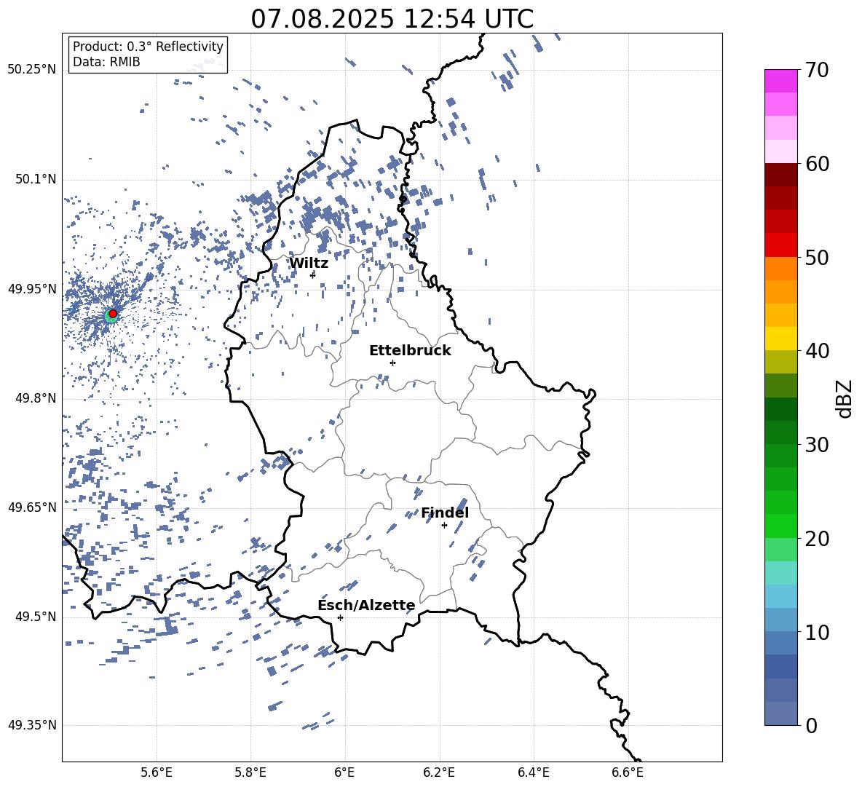Click the 50.25°N latitude label
The image size is (862, 787).
[32, 70]
